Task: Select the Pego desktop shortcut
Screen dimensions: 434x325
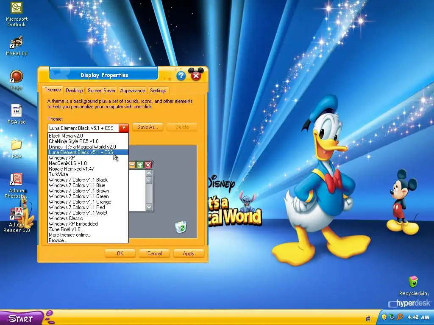Action: pyautogui.click(x=17, y=80)
